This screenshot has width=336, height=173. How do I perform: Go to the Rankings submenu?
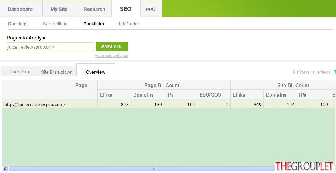18,24
